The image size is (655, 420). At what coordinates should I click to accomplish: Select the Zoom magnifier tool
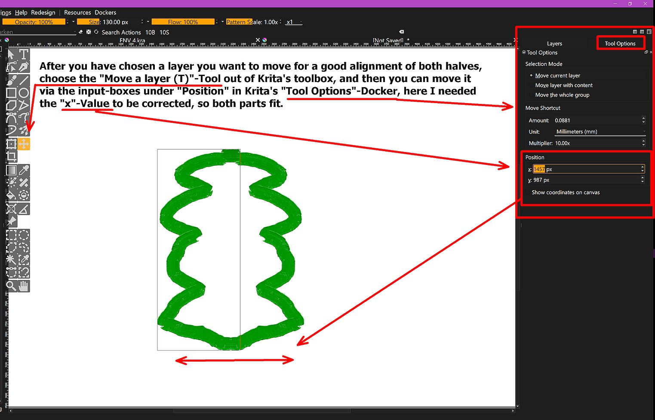11,286
